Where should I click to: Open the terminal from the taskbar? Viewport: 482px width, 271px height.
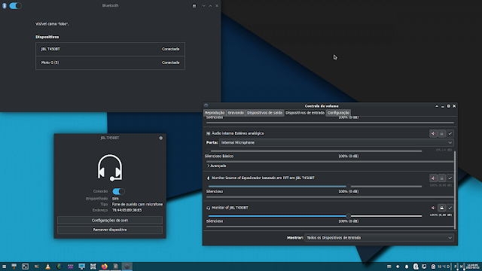(x=25, y=266)
